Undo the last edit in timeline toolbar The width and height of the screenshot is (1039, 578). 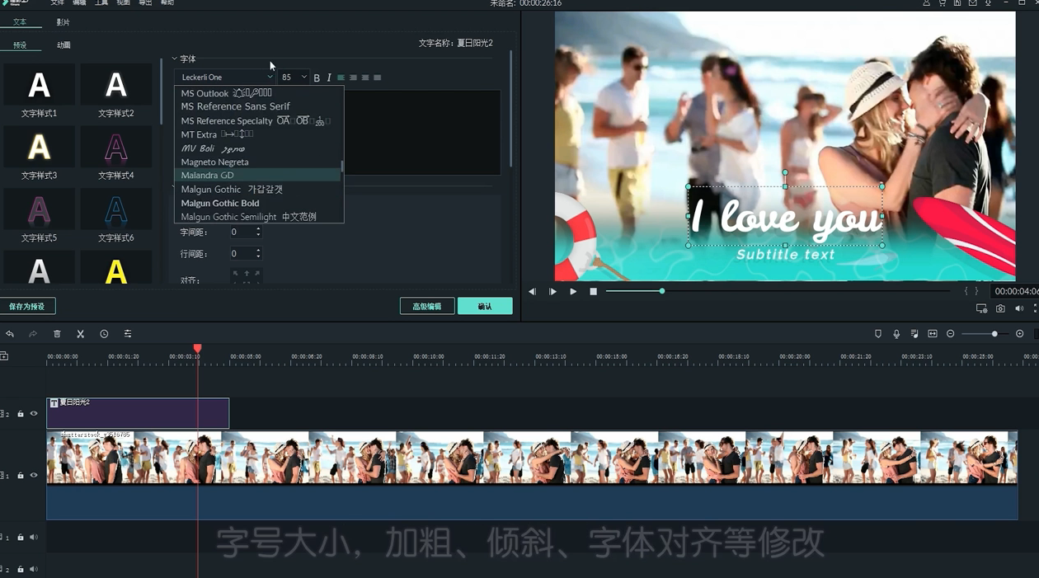10,334
